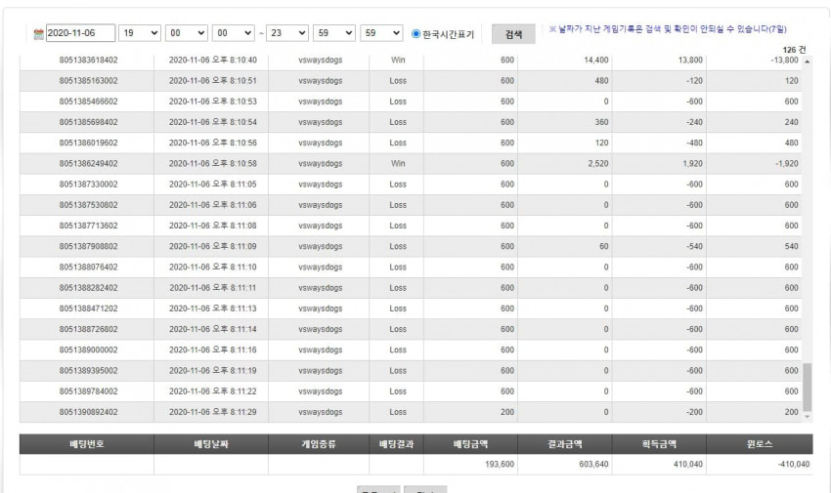The height and width of the screenshot is (493, 831).
Task: Select bet number 8051383618402
Action: pyautogui.click(x=89, y=61)
